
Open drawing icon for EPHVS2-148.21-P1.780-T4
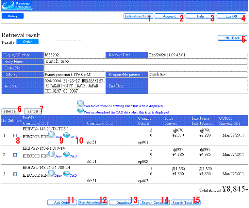coord(51,173)
